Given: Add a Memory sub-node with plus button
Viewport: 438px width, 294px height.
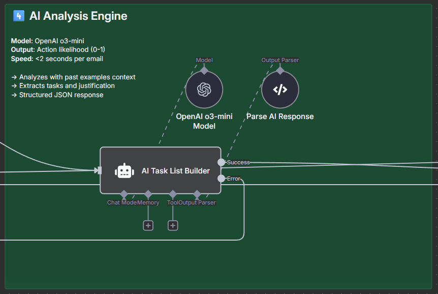Looking at the screenshot, I should (x=148, y=225).
